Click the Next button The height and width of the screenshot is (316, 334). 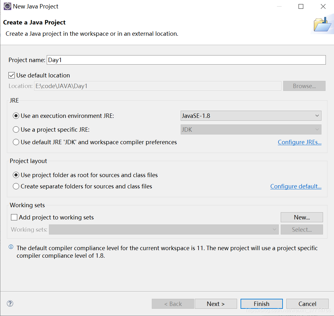click(216, 303)
